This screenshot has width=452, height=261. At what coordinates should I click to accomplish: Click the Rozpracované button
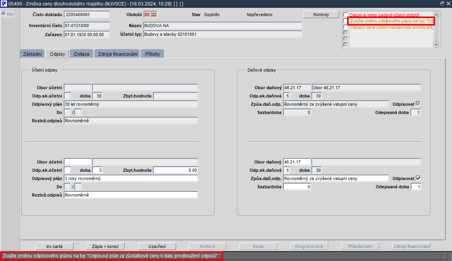click(x=309, y=246)
